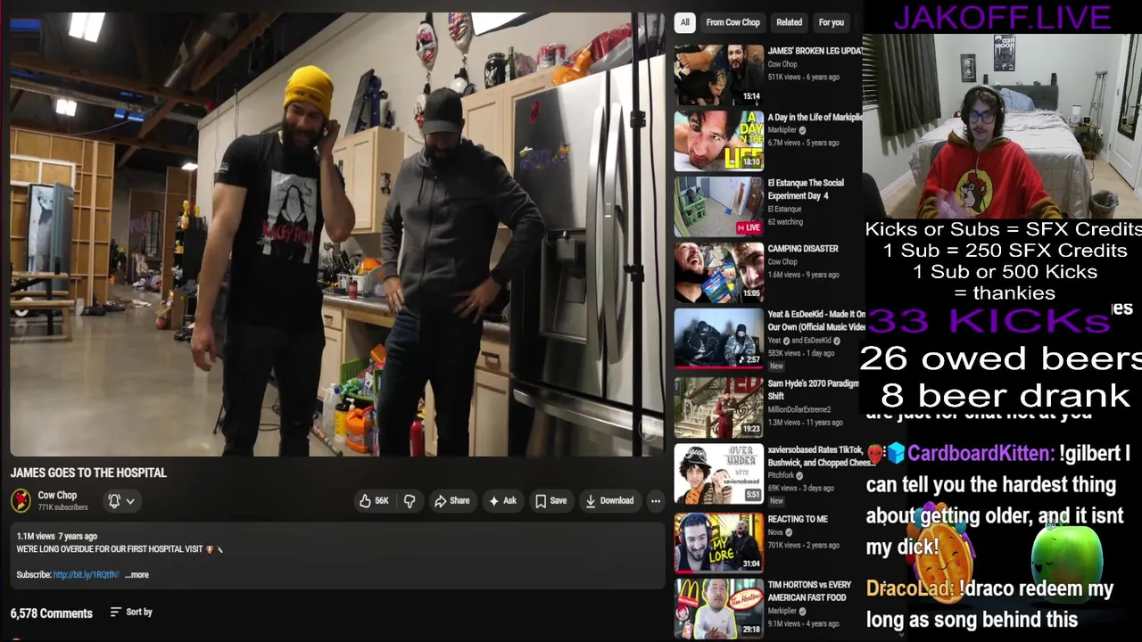Click the El Estanque channel name
The height and width of the screenshot is (642, 1142).
pyautogui.click(x=784, y=209)
